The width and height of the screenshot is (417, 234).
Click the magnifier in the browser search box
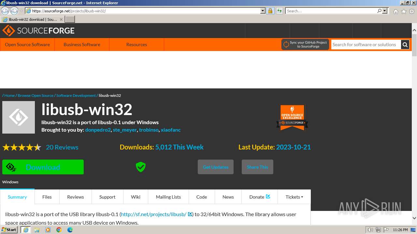pos(379,11)
